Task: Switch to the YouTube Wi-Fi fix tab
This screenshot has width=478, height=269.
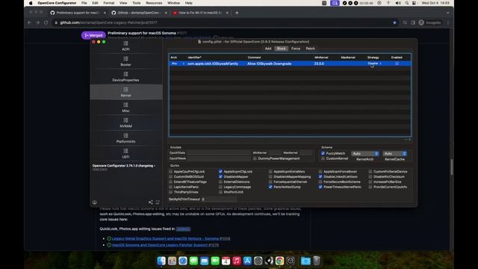Action: (x=200, y=13)
